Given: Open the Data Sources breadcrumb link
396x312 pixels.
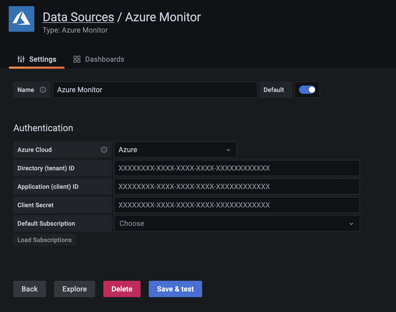Looking at the screenshot, I should [x=78, y=17].
